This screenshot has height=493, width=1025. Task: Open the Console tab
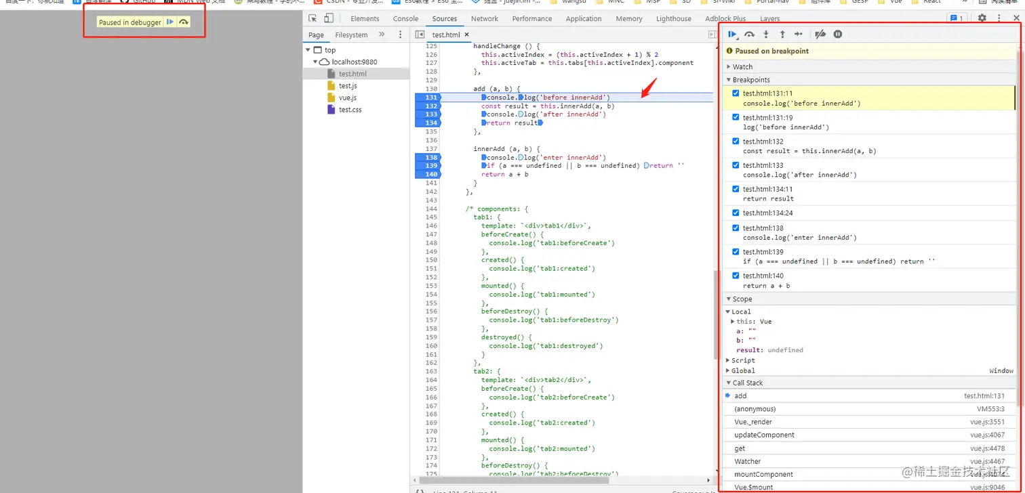405,19
